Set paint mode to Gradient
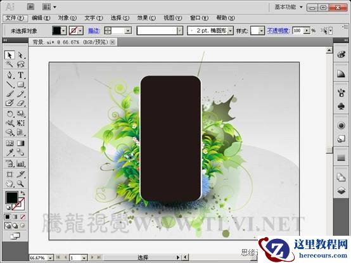Viewport: 351px width, 263px height. click(x=15, y=217)
